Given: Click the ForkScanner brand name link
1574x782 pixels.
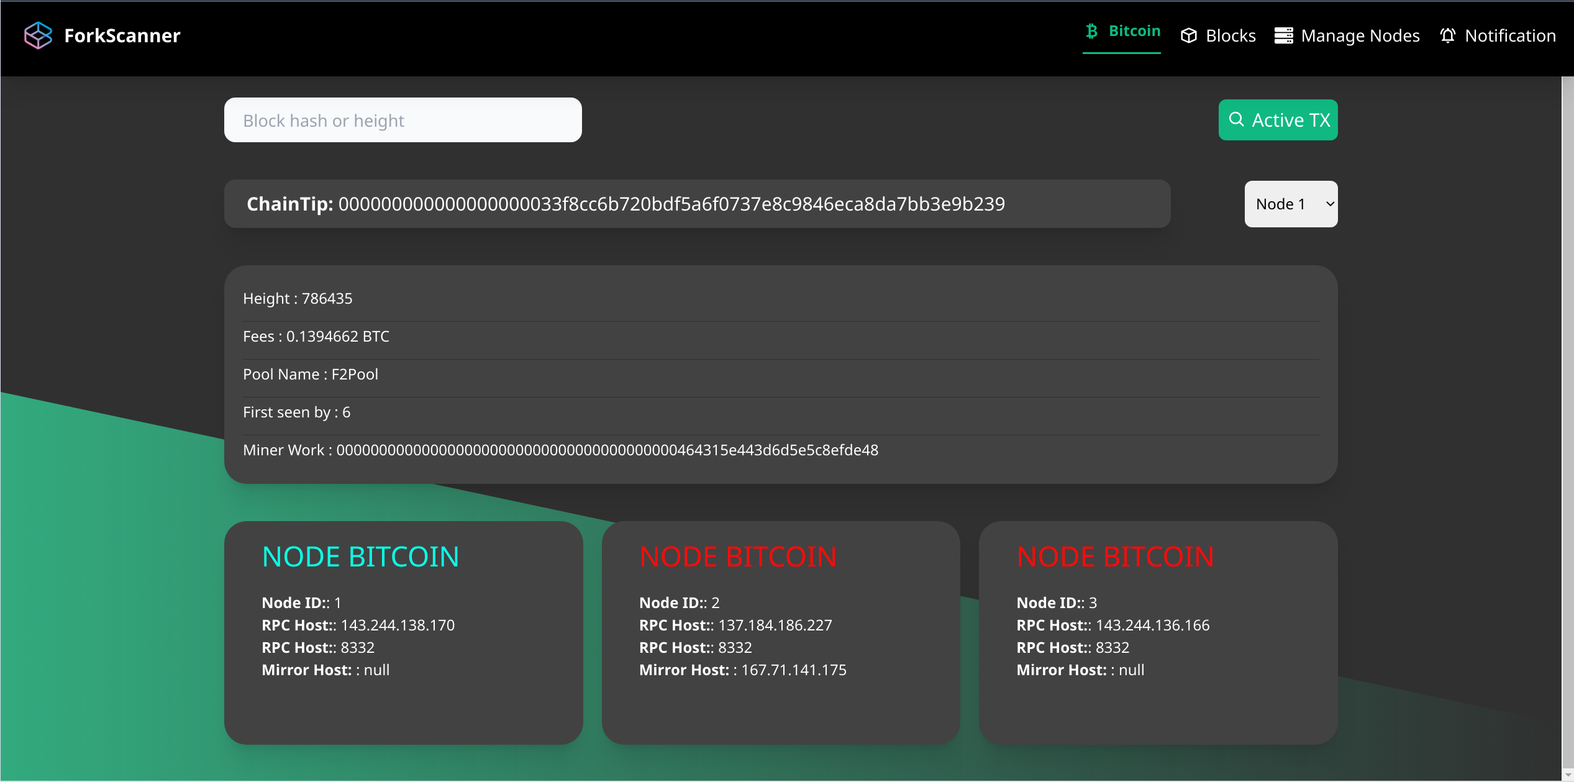Looking at the screenshot, I should 122,35.
